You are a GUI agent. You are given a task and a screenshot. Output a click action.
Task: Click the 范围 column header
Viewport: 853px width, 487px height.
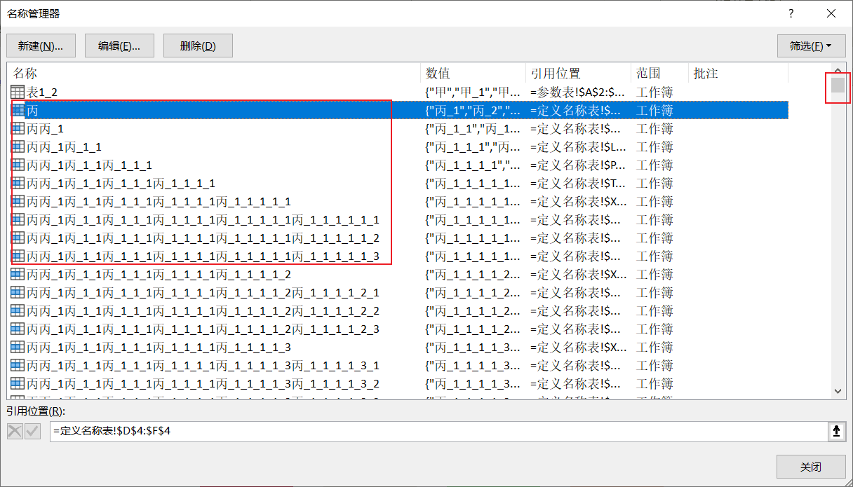[659, 74]
